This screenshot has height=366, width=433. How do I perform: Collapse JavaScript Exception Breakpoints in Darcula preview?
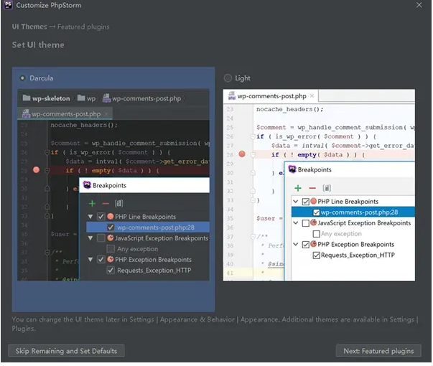[90, 238]
